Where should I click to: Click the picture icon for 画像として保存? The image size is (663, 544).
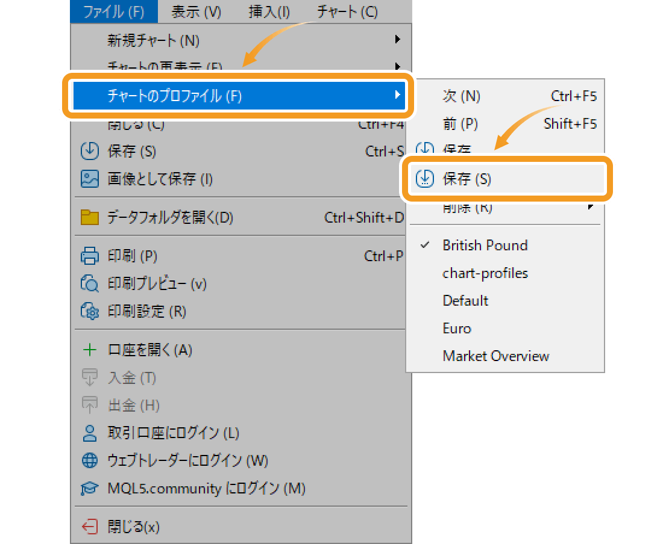90,179
